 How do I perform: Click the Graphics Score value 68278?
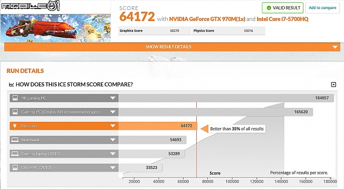pos(175,31)
